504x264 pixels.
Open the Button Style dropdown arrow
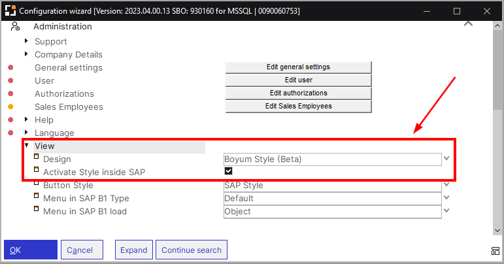point(446,185)
